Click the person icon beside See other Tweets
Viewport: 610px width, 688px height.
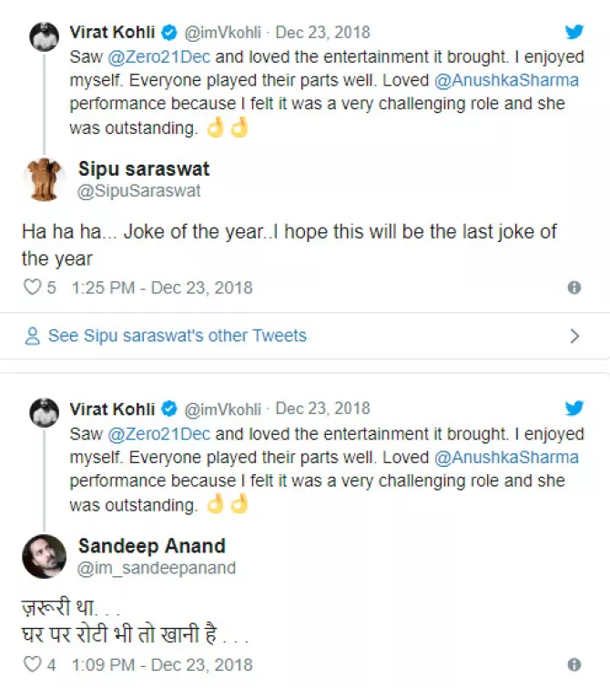point(33,337)
